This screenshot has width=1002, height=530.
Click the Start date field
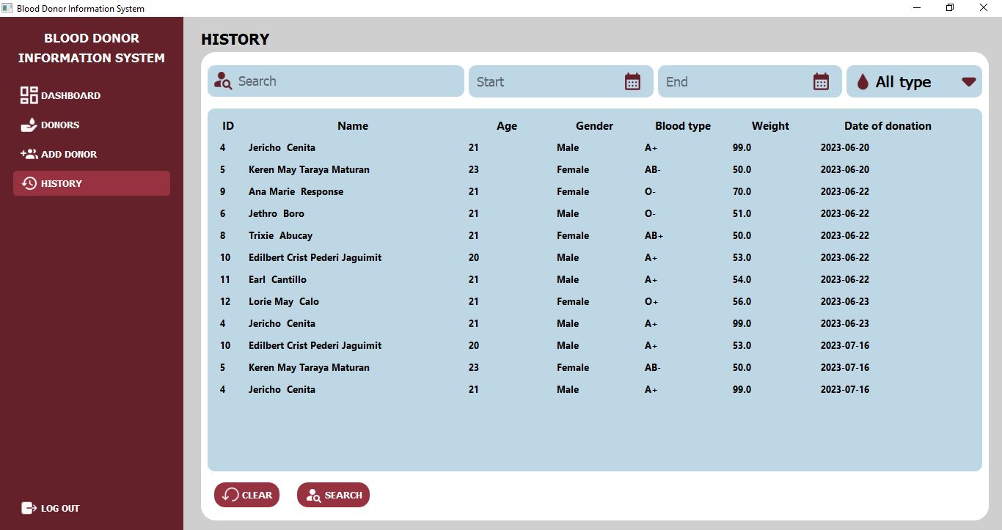coord(560,81)
